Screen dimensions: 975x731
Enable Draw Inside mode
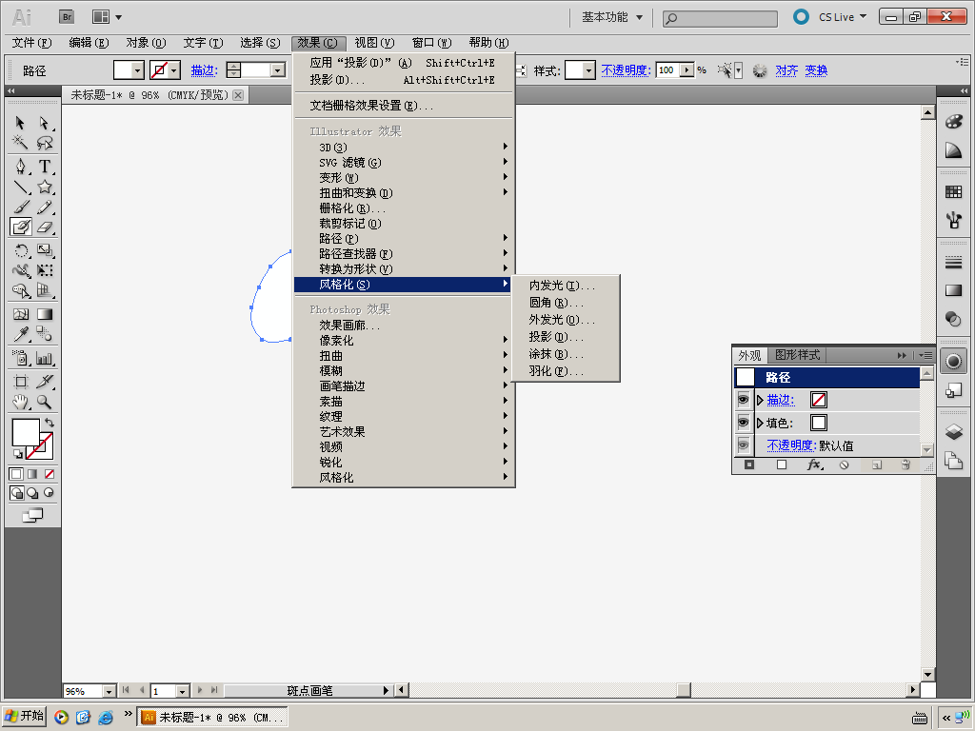click(x=49, y=493)
